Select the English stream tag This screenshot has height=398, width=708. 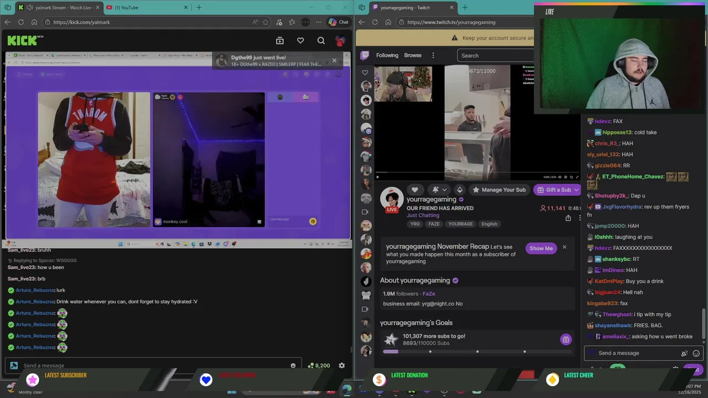[489, 224]
